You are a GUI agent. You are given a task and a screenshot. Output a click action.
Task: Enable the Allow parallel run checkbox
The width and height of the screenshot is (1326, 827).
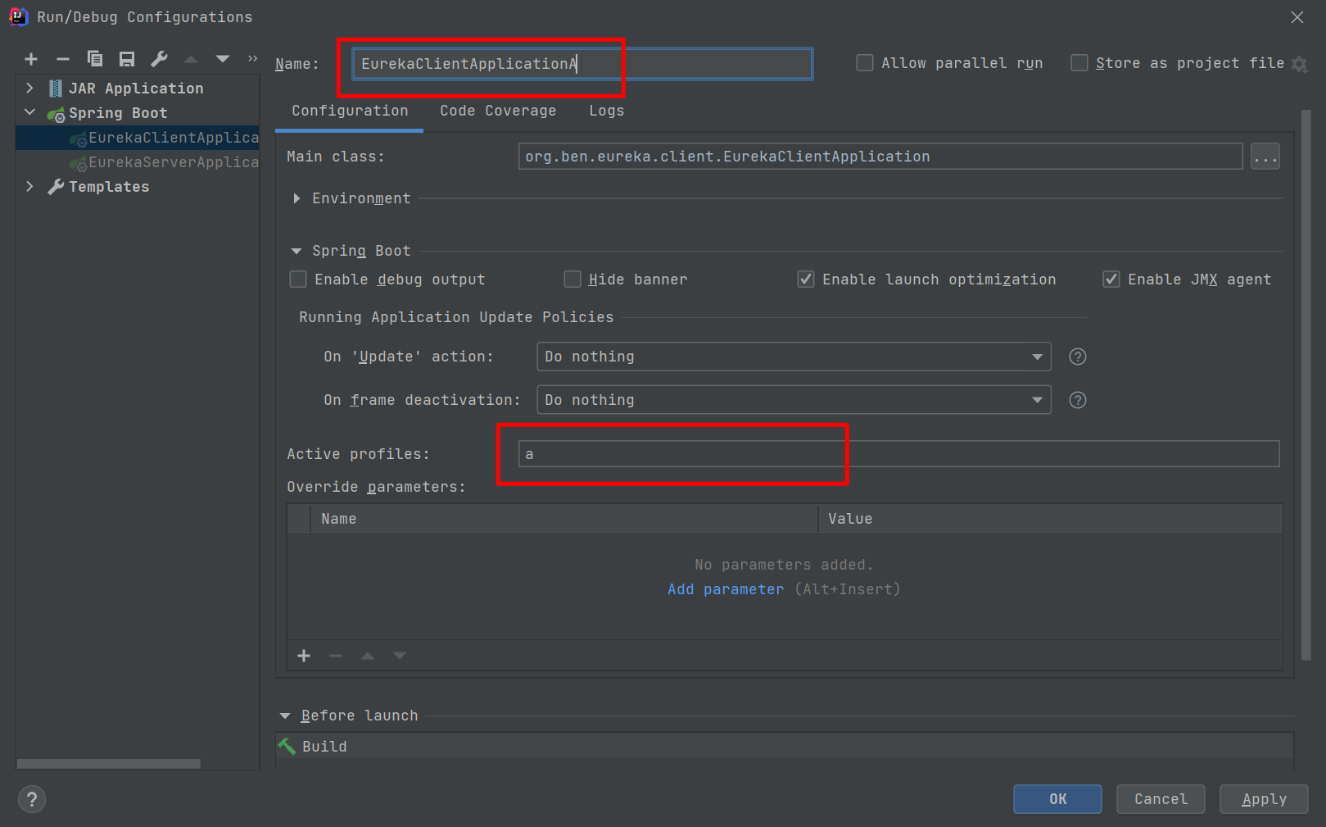865,63
